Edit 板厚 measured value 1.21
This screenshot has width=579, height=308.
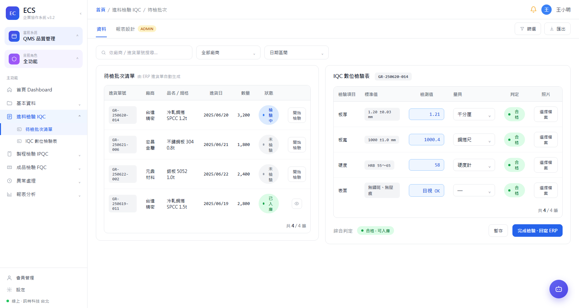click(x=427, y=114)
